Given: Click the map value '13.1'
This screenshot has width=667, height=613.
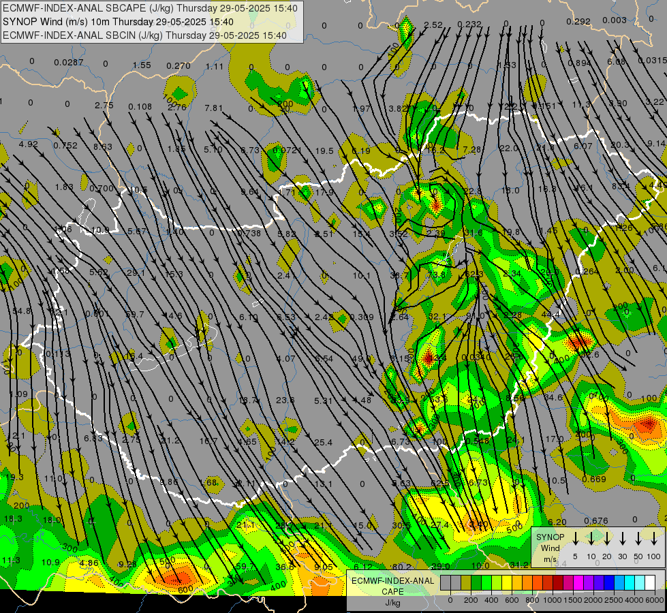Looking at the screenshot, I should tap(324, 484).
